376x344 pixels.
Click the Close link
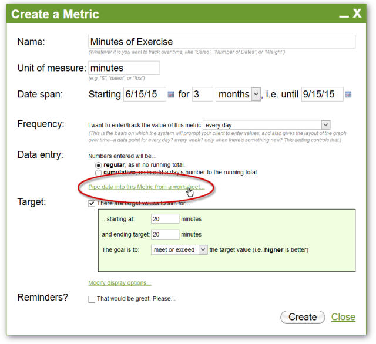[x=343, y=317]
